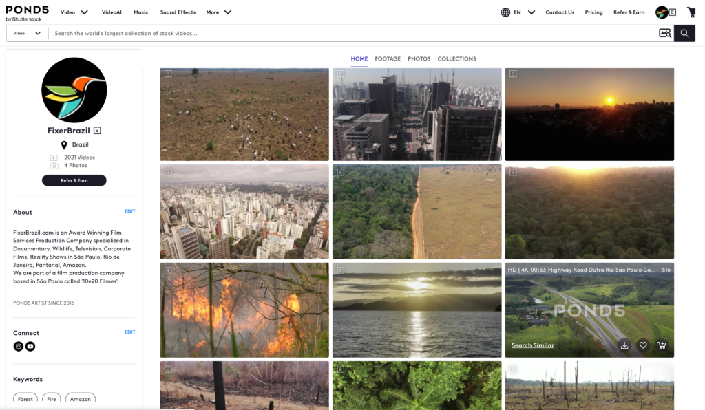Switch to the HOME tab

[x=359, y=59]
